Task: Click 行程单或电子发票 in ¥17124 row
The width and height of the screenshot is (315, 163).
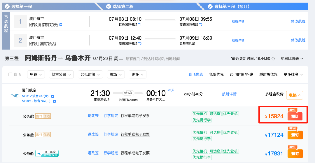Action: (x=135, y=134)
